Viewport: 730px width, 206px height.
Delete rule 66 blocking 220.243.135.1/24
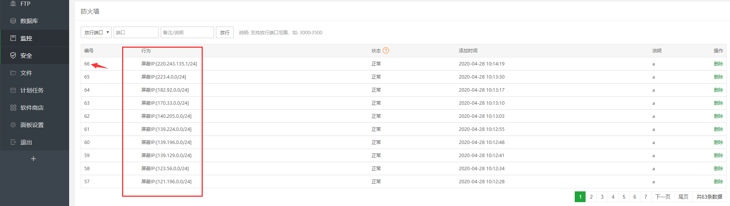(718, 64)
